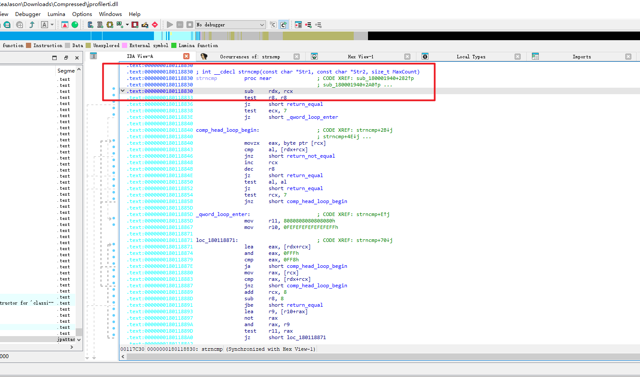Viewport: 640px width, 378px height.
Task: Click the navigation band overview bar
Action: click(259, 36)
